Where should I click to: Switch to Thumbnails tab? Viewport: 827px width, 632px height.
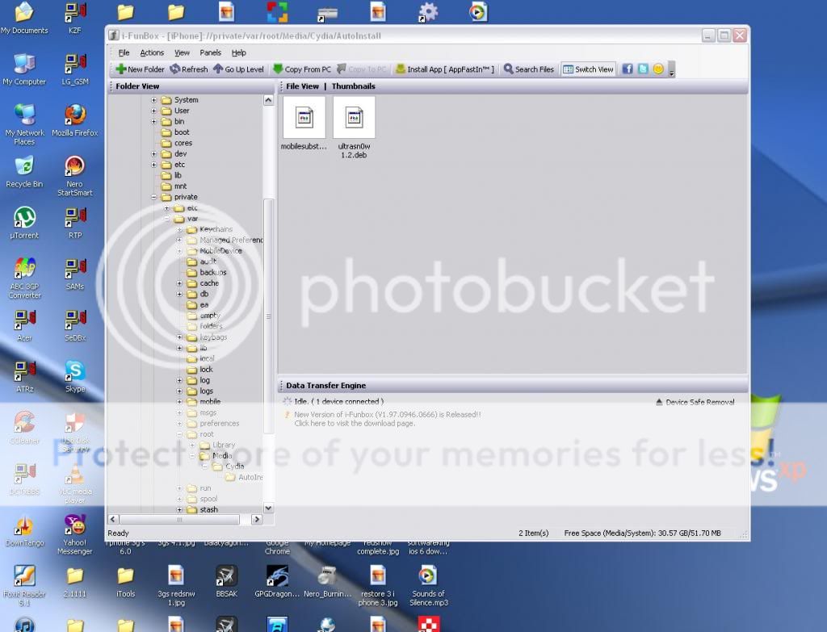[x=354, y=86]
